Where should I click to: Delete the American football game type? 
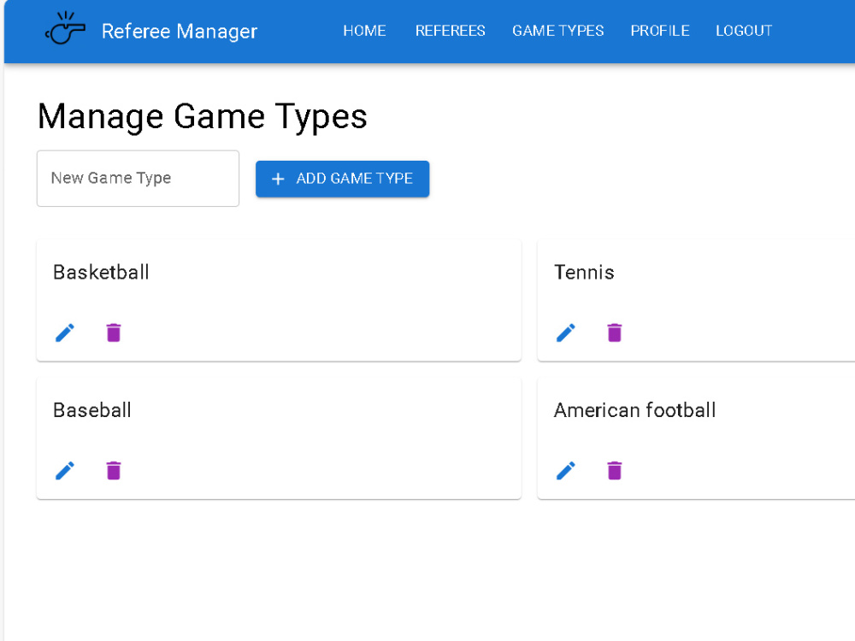pos(615,470)
